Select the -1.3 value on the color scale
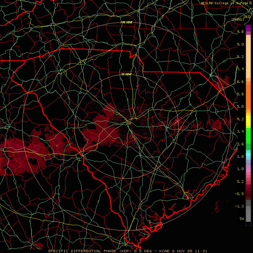Image resolution: width=253 pixels, height=253 pixels. [x=239, y=206]
